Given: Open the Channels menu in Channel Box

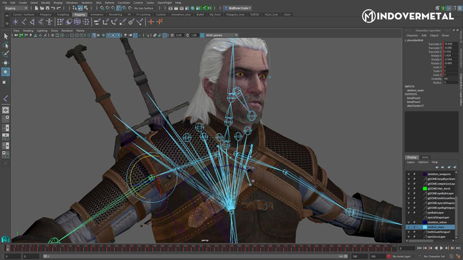Looking at the screenshot, I should click(x=412, y=35).
